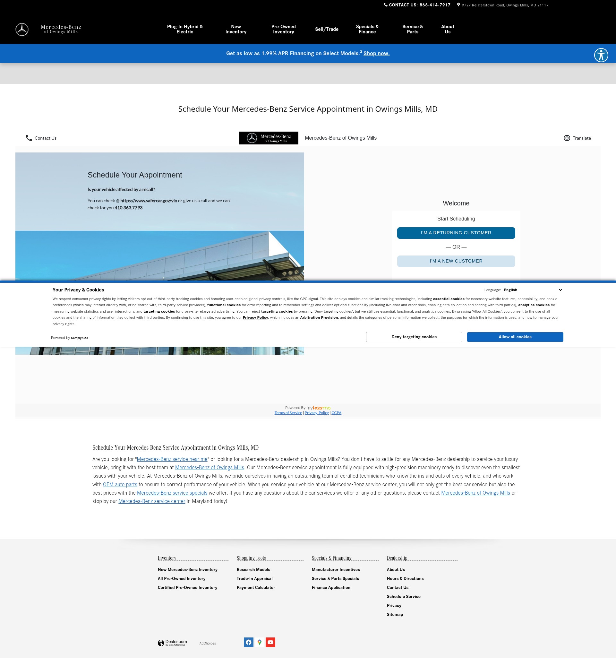The height and width of the screenshot is (658, 616).
Task: Click the Dealer.com logo in footer
Action: (172, 643)
